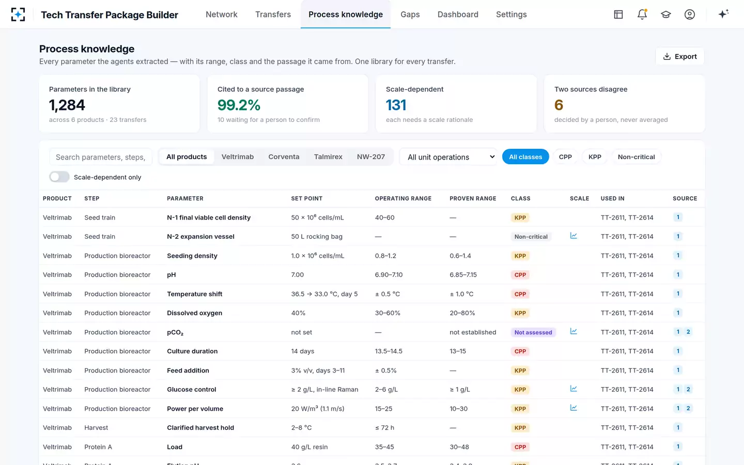Launch the sparkle AI assistant icon
744x465 pixels.
coord(723,14)
